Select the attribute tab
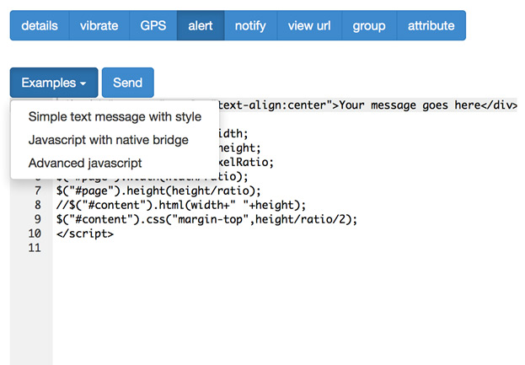 (431, 25)
